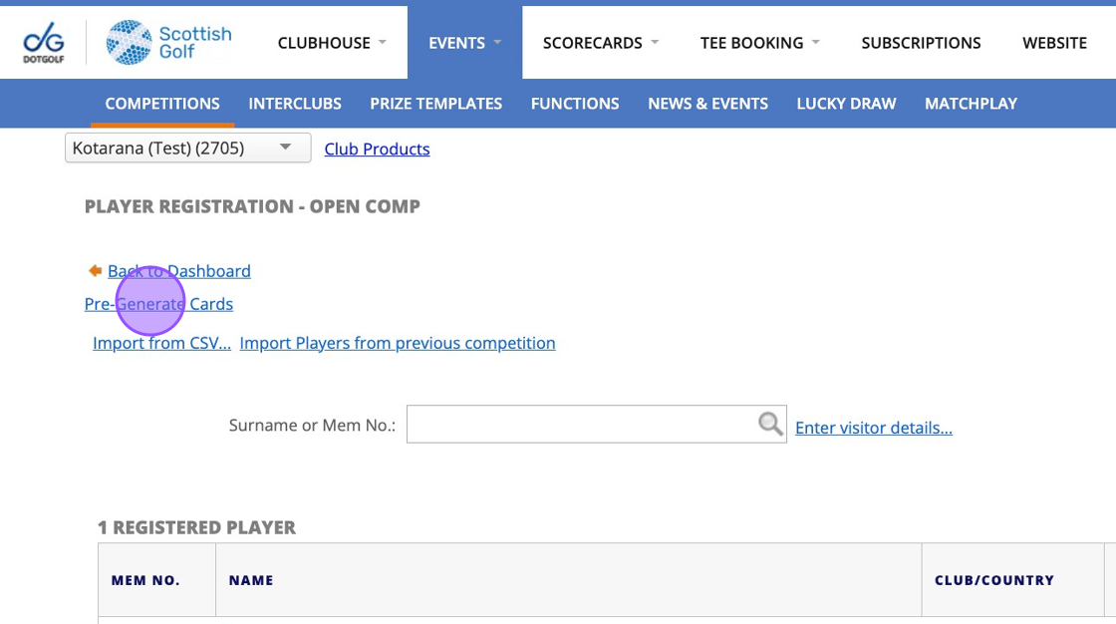This screenshot has width=1116, height=624.
Task: Click the Club Products link
Action: (377, 150)
